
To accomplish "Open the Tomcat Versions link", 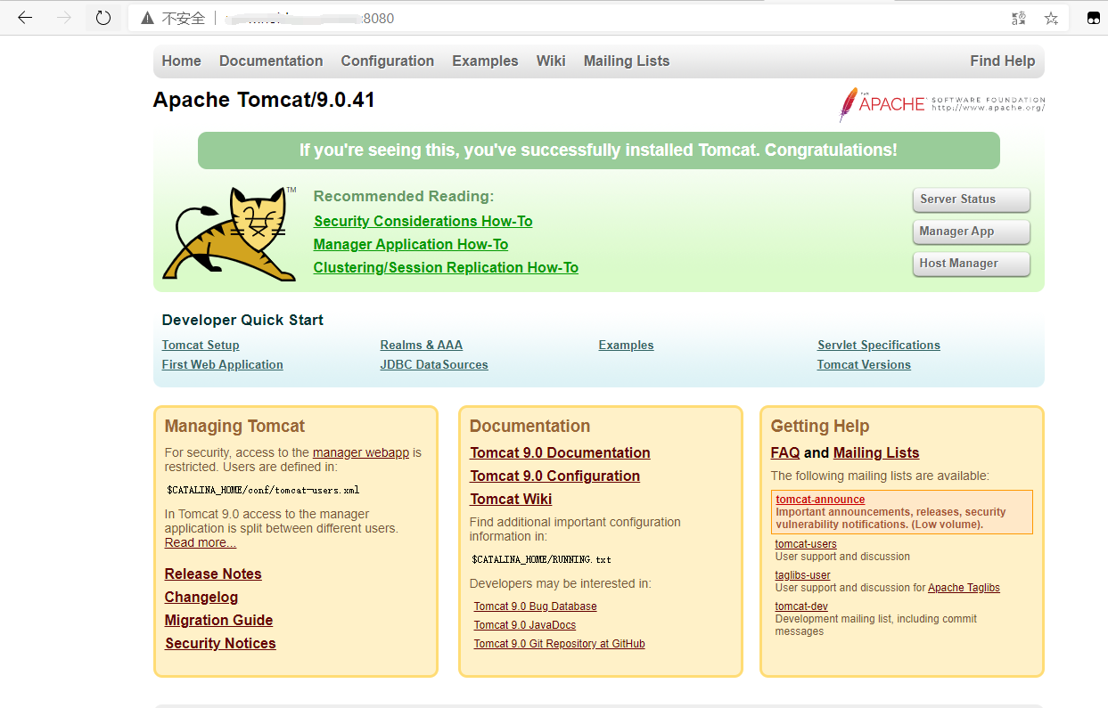I will coord(864,364).
